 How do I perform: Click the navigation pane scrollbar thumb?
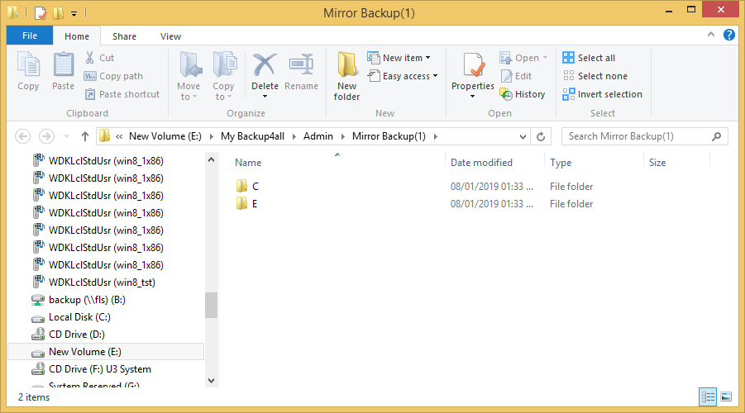[212, 305]
